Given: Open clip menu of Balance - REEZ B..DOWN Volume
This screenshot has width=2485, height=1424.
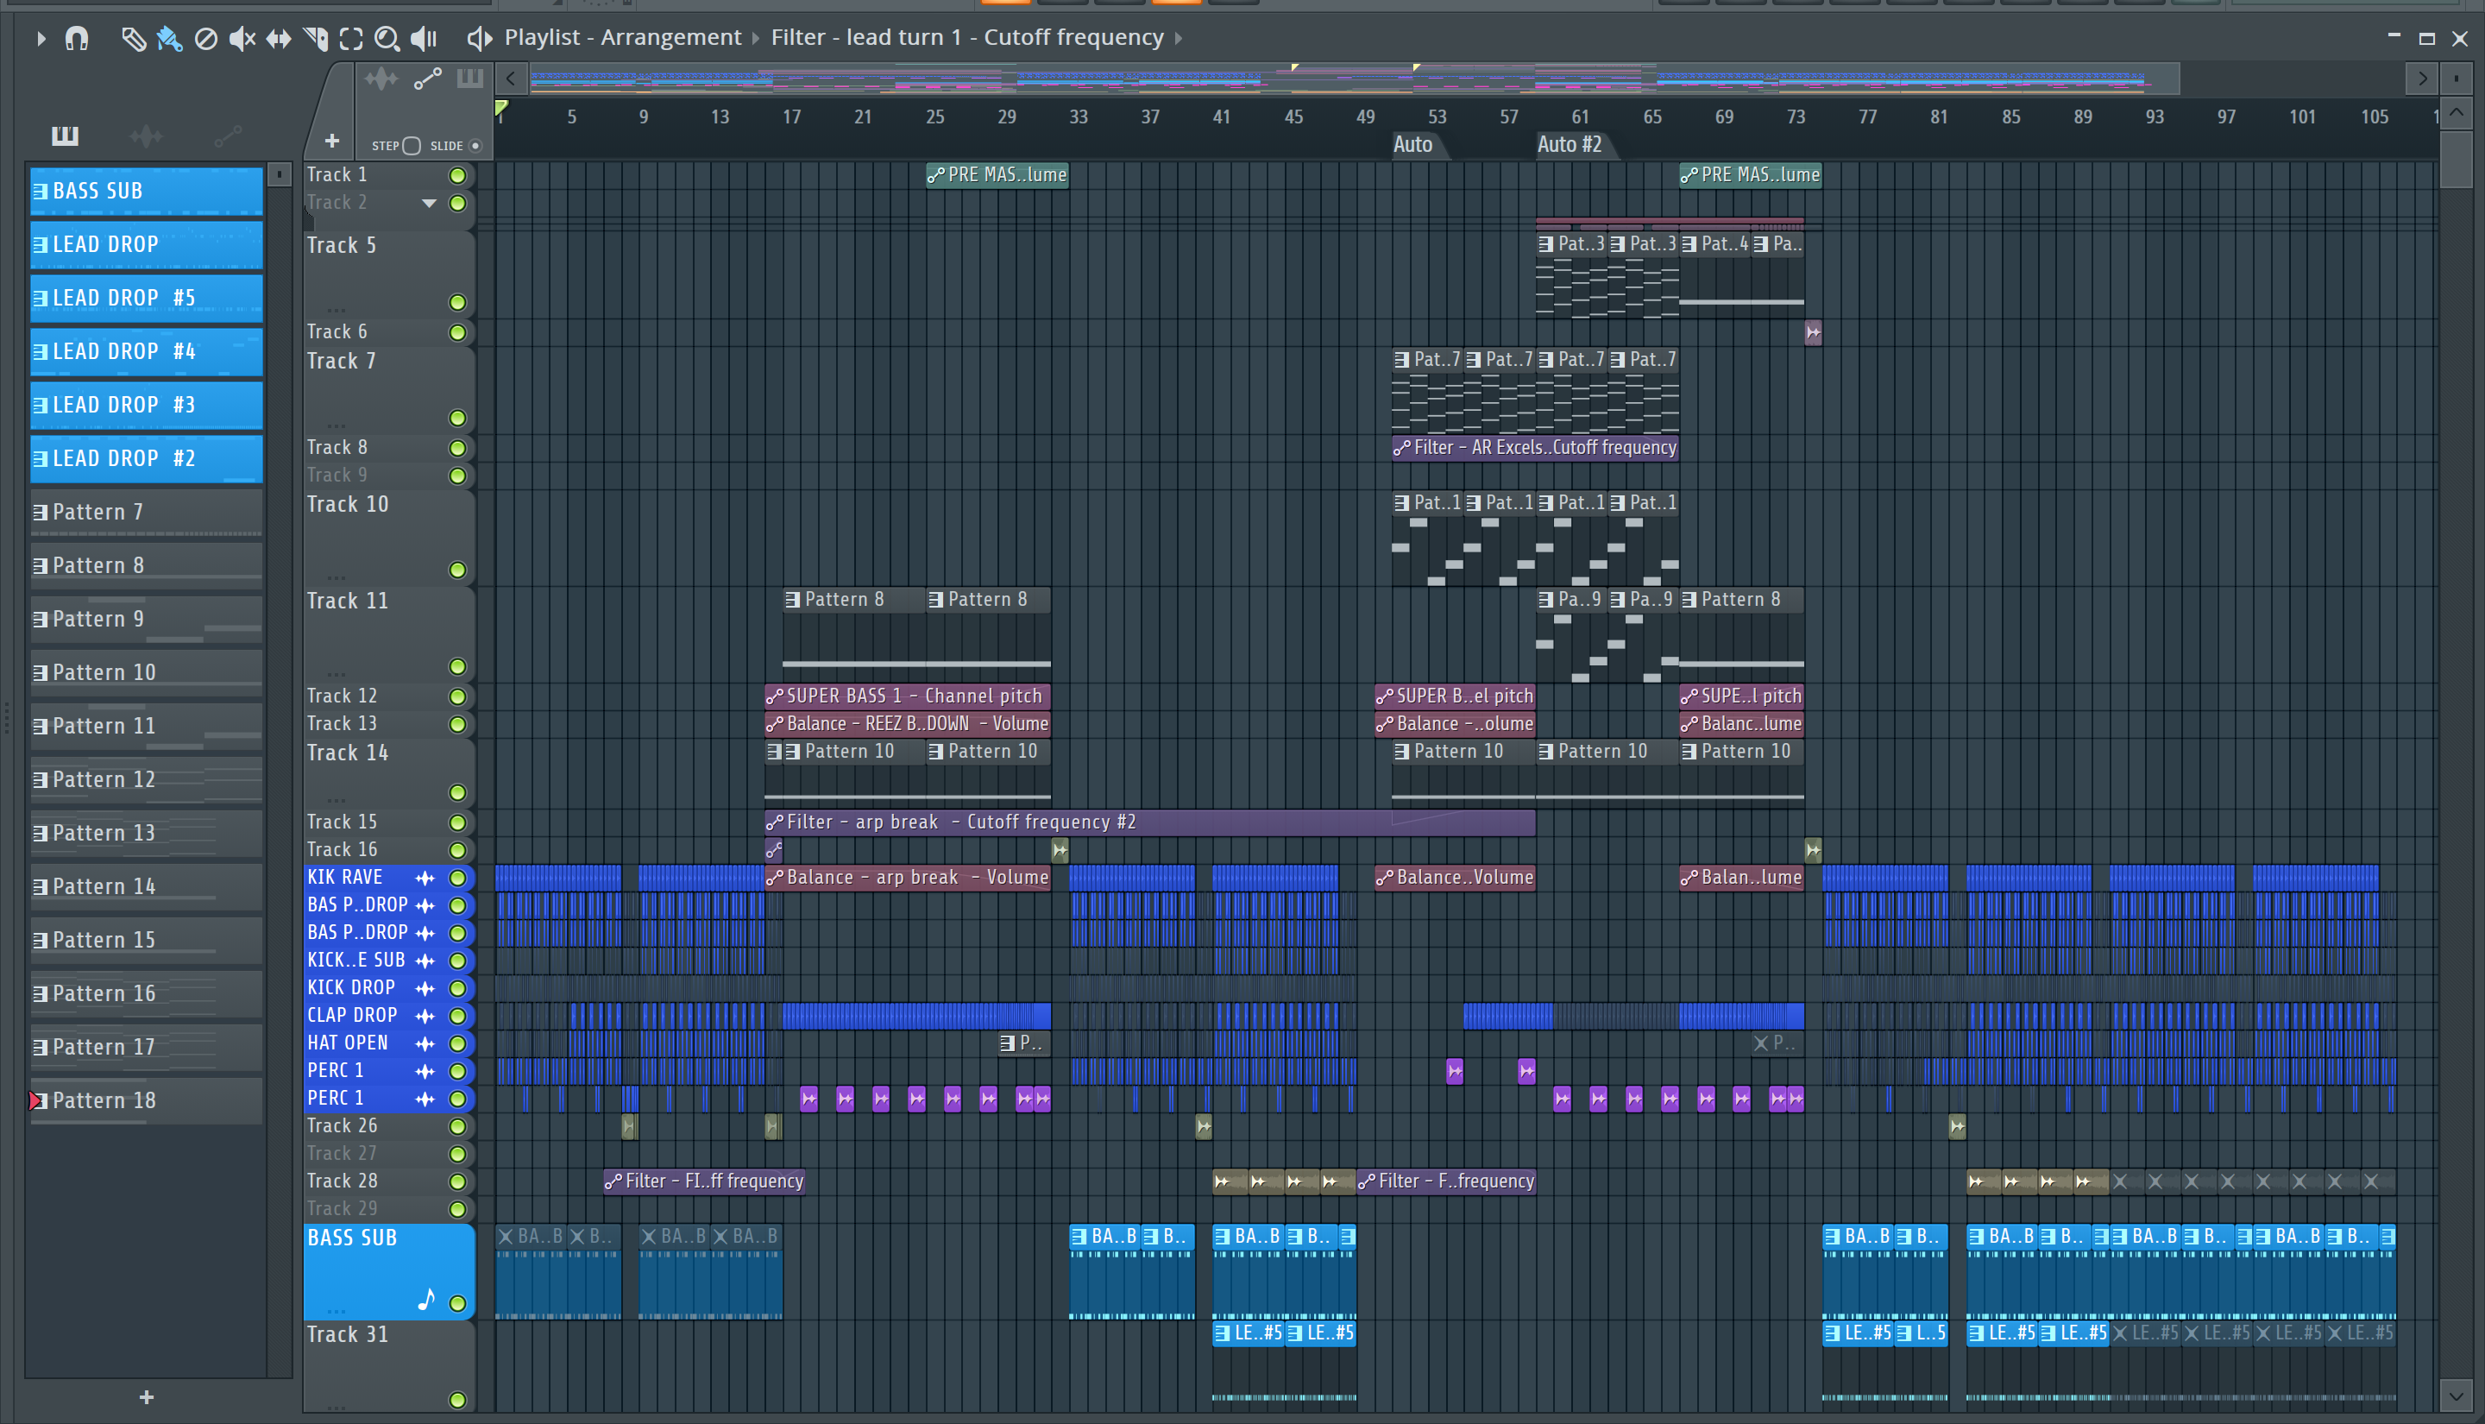Looking at the screenshot, I should 774,724.
